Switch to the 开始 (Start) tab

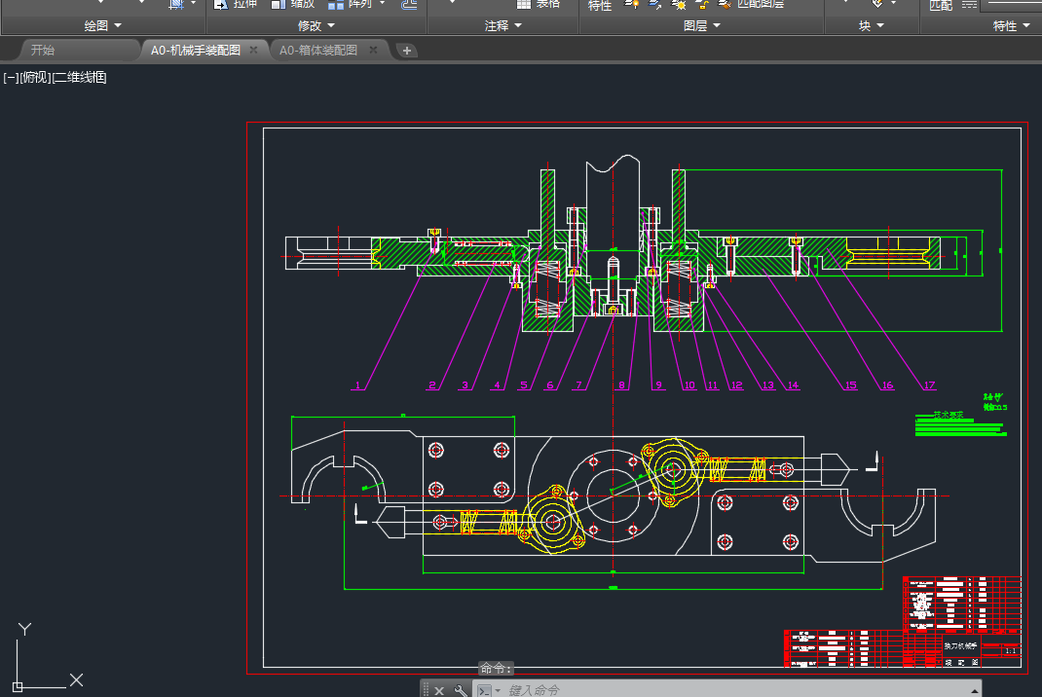tap(43, 50)
